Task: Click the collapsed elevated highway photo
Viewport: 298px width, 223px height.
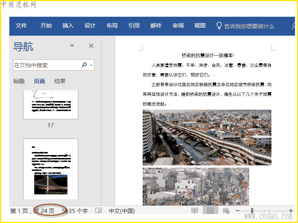Action: [x=207, y=138]
